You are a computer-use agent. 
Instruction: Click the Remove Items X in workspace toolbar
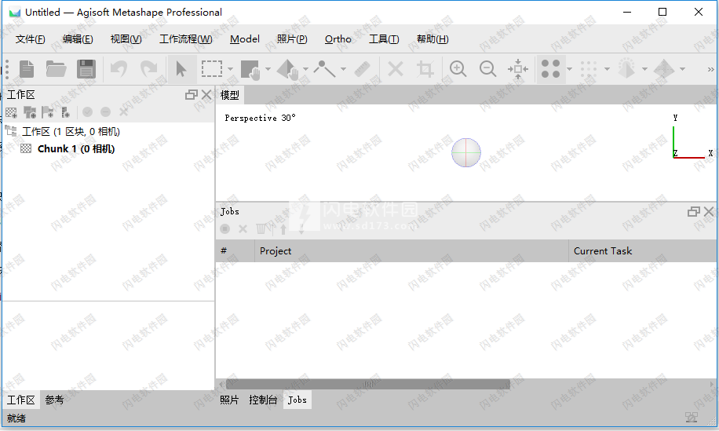pos(123,112)
